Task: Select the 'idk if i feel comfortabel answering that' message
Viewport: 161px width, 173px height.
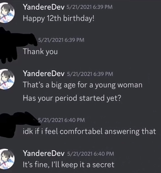Action: pos(89,131)
